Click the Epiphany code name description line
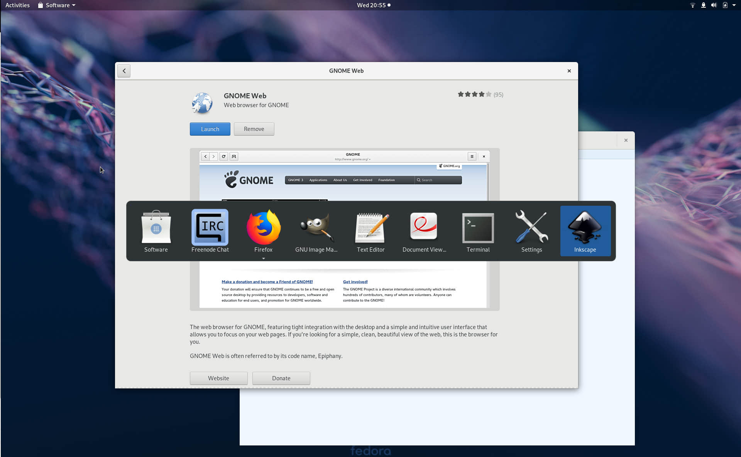This screenshot has height=457, width=741. [266, 356]
